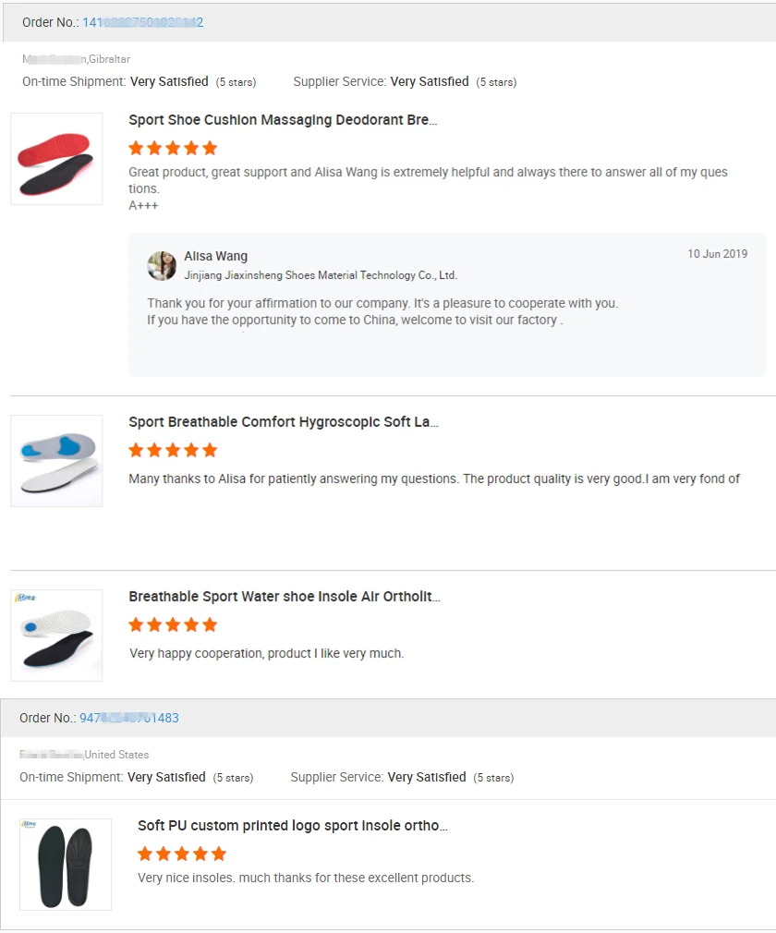Open Sport Breathable Comfort Hygroscopic product title
Viewport: 776px width, 933px height.
tap(283, 422)
